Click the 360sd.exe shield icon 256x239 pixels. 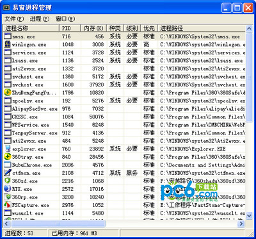[8, 181]
